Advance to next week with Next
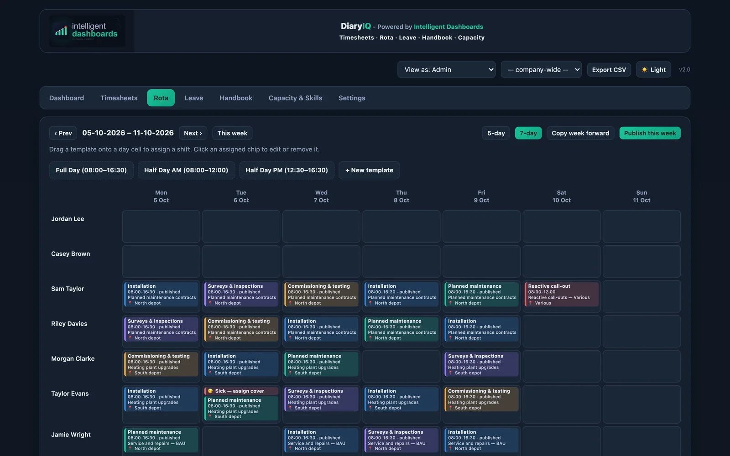The image size is (730, 456). point(193,133)
